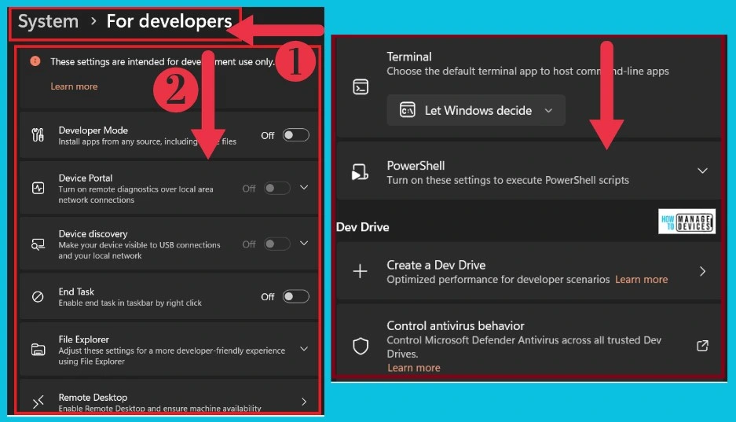Click the Remote Desktop icon
The width and height of the screenshot is (736, 422).
[x=38, y=402]
